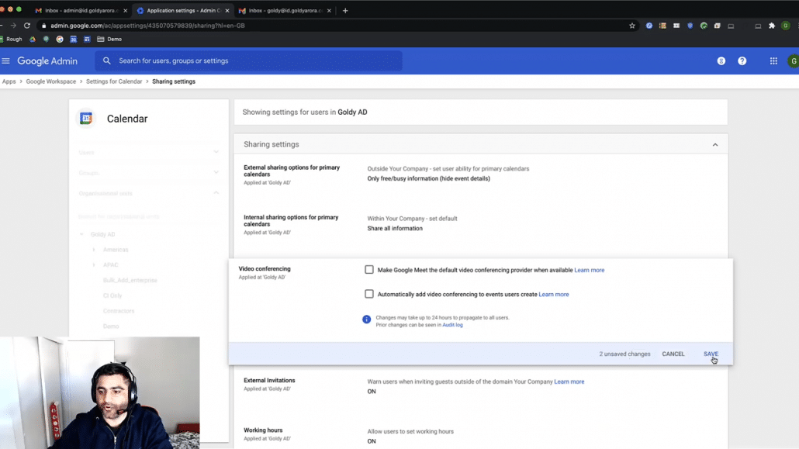Screen dimensions: 799x449
Task: Open Learn more for Google Meet default
Action: [589, 270]
